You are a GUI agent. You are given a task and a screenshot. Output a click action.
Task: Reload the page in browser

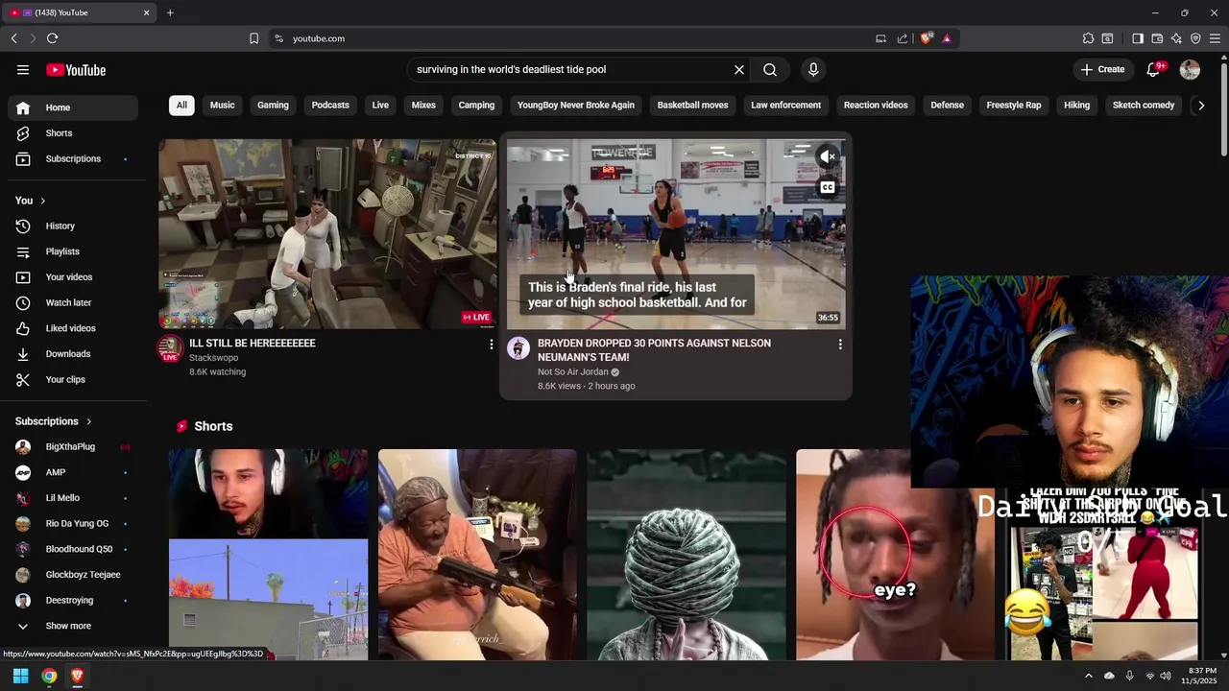pos(52,38)
